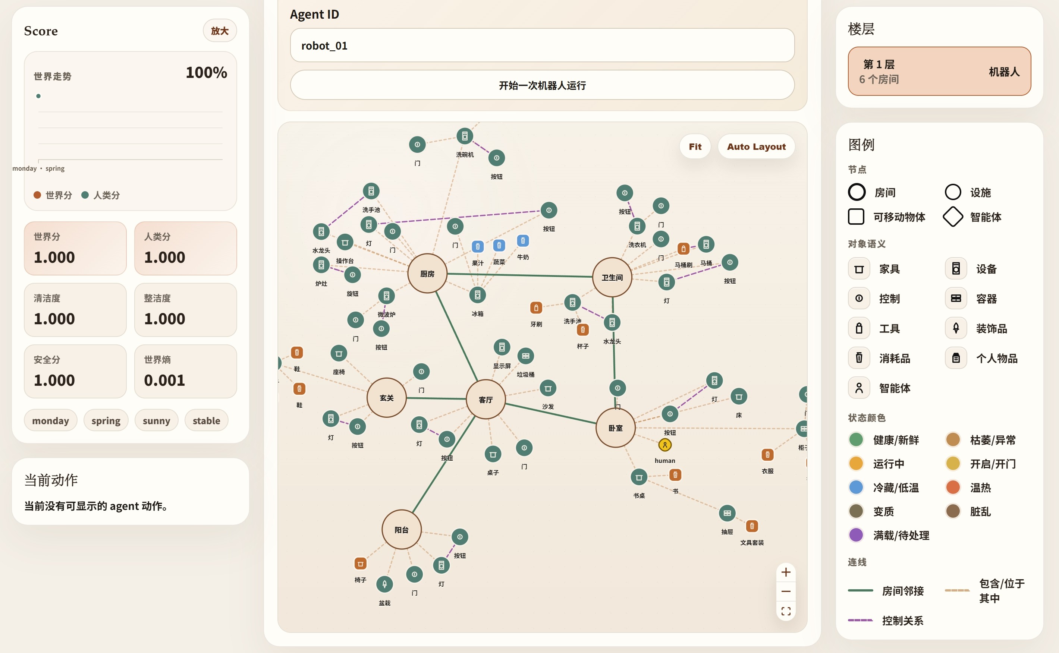Select the 第 1 层 floor card
This screenshot has width=1059, height=653.
(x=939, y=71)
